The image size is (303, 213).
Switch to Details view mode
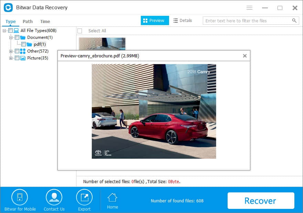click(182, 20)
